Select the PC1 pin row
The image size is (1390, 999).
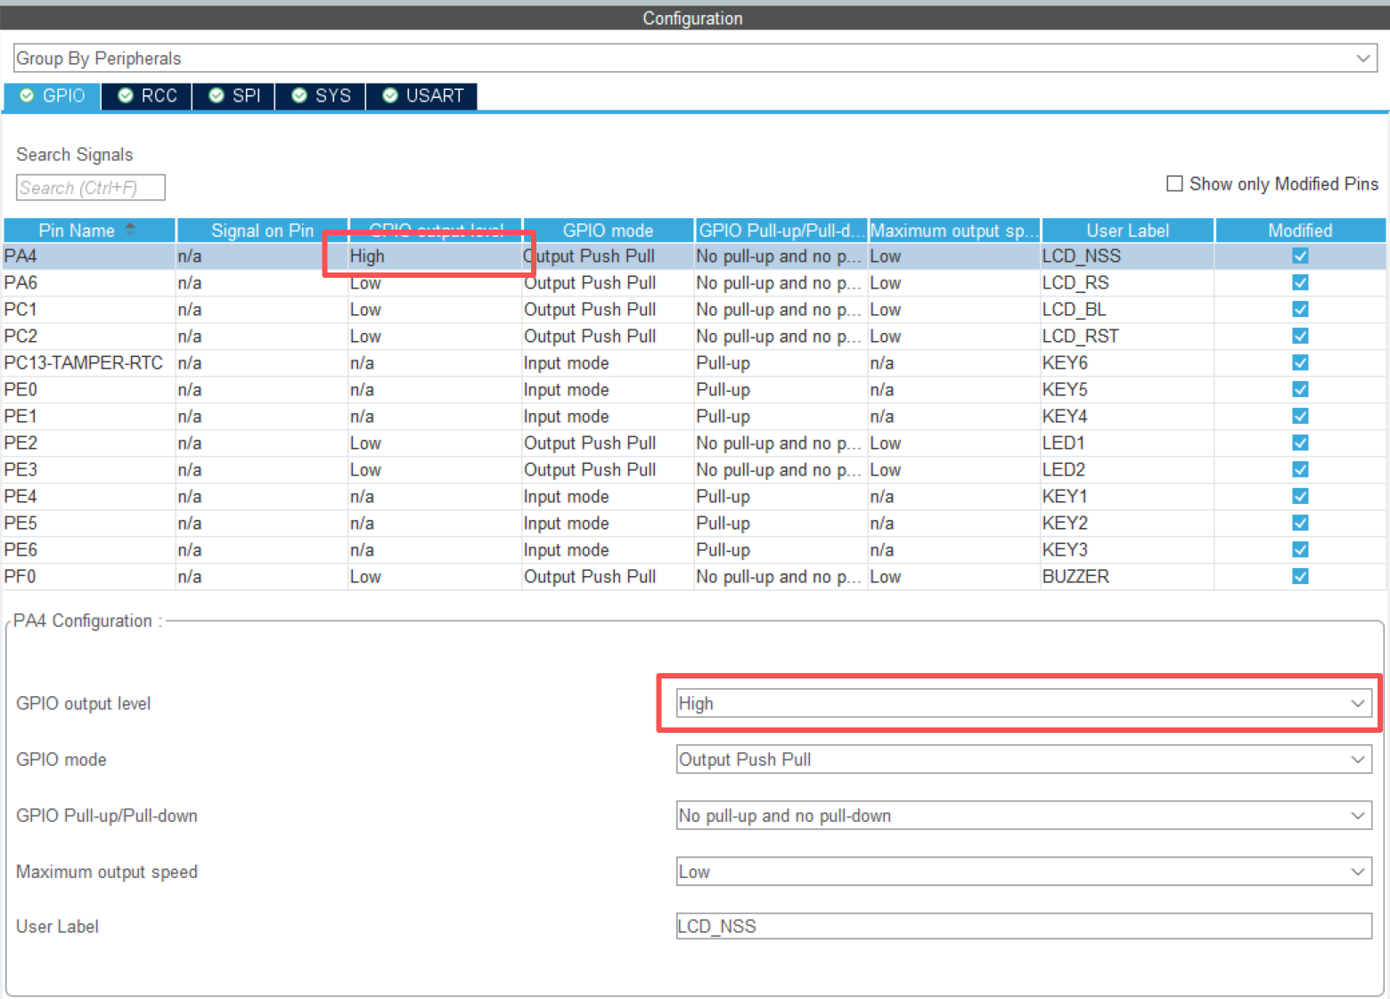tap(695, 309)
